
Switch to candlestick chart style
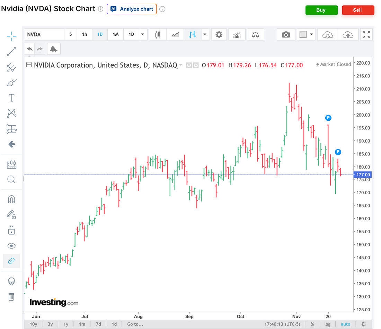158,35
